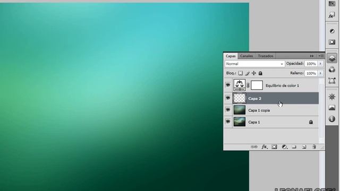Hide the Equilibrio de color 1 layer
Viewport: 340px width, 191px height.
click(228, 85)
